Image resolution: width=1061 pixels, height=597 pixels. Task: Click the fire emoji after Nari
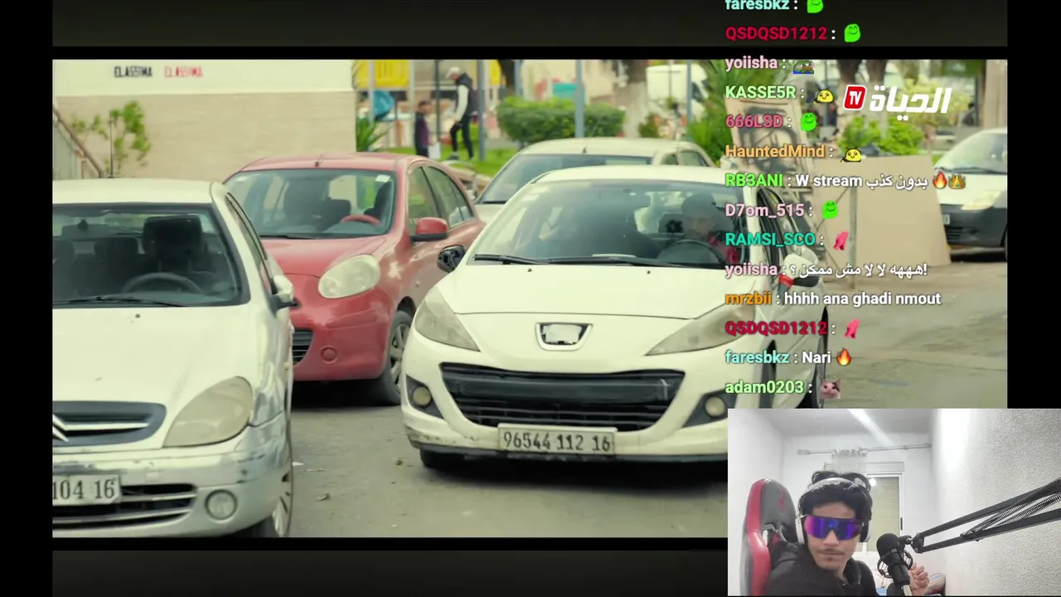click(844, 357)
